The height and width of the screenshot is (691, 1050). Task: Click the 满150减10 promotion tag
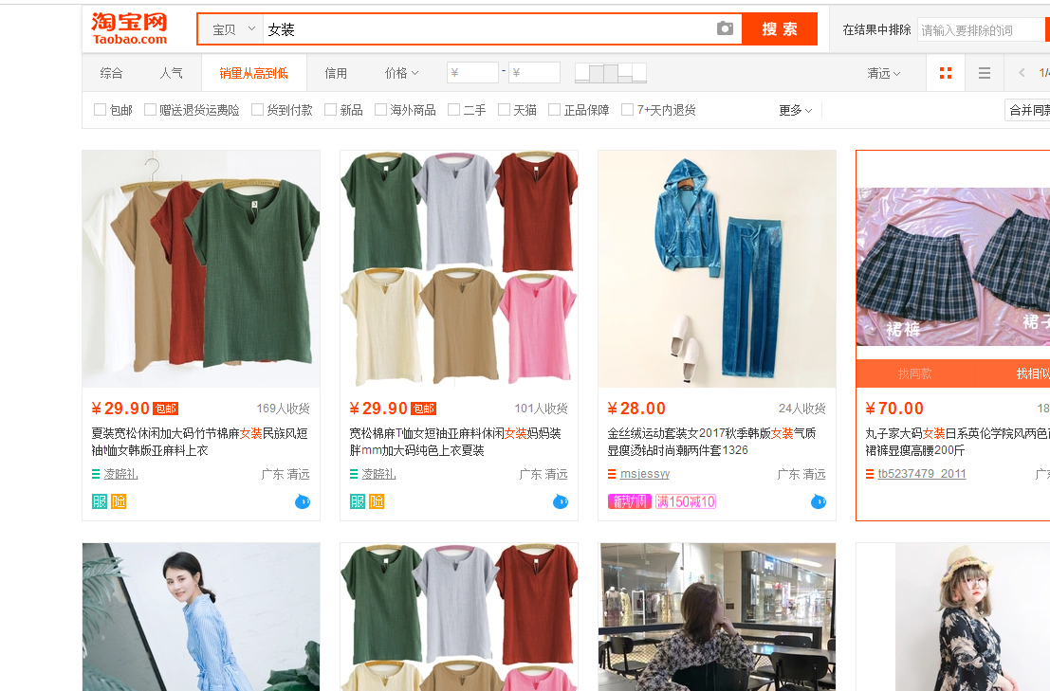point(685,501)
